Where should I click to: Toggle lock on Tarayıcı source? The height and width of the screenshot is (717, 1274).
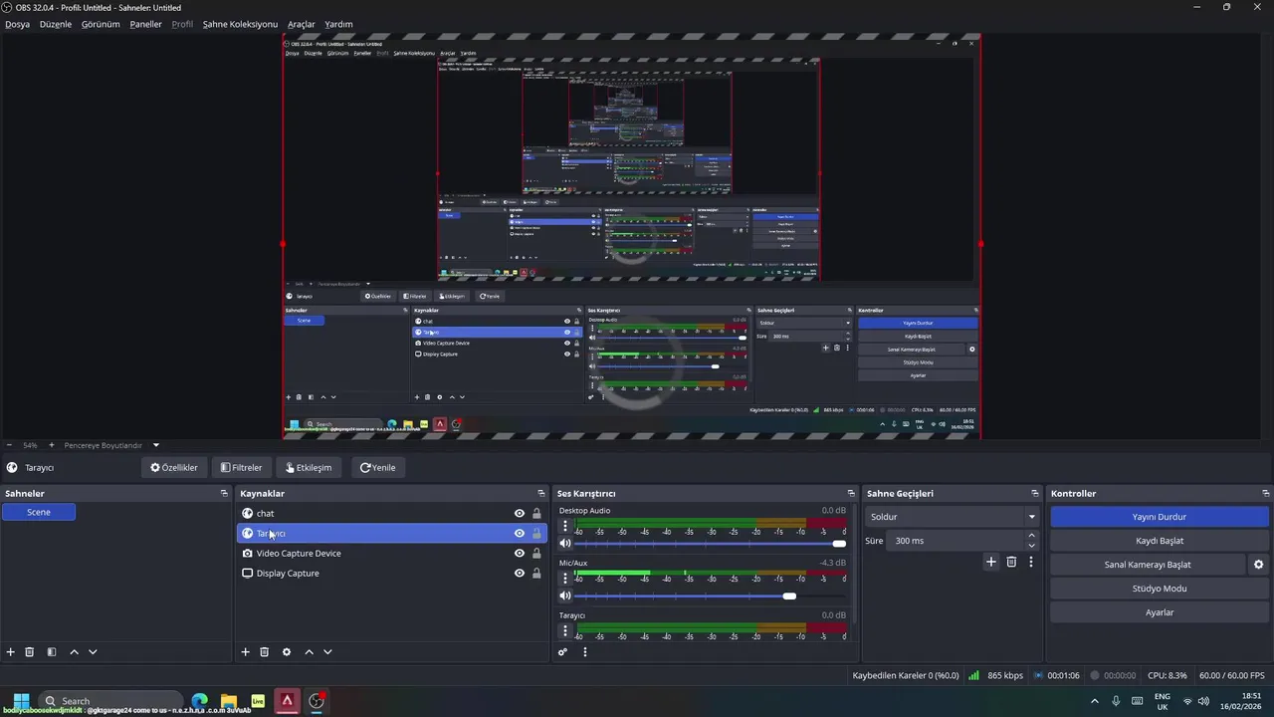click(536, 534)
